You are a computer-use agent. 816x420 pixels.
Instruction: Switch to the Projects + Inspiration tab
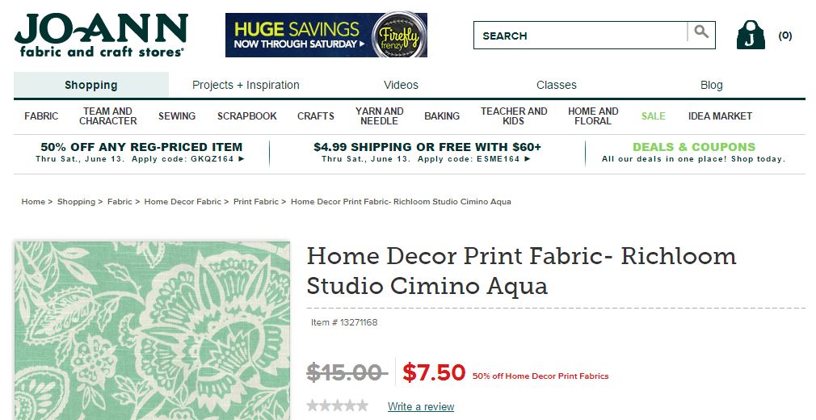(246, 85)
